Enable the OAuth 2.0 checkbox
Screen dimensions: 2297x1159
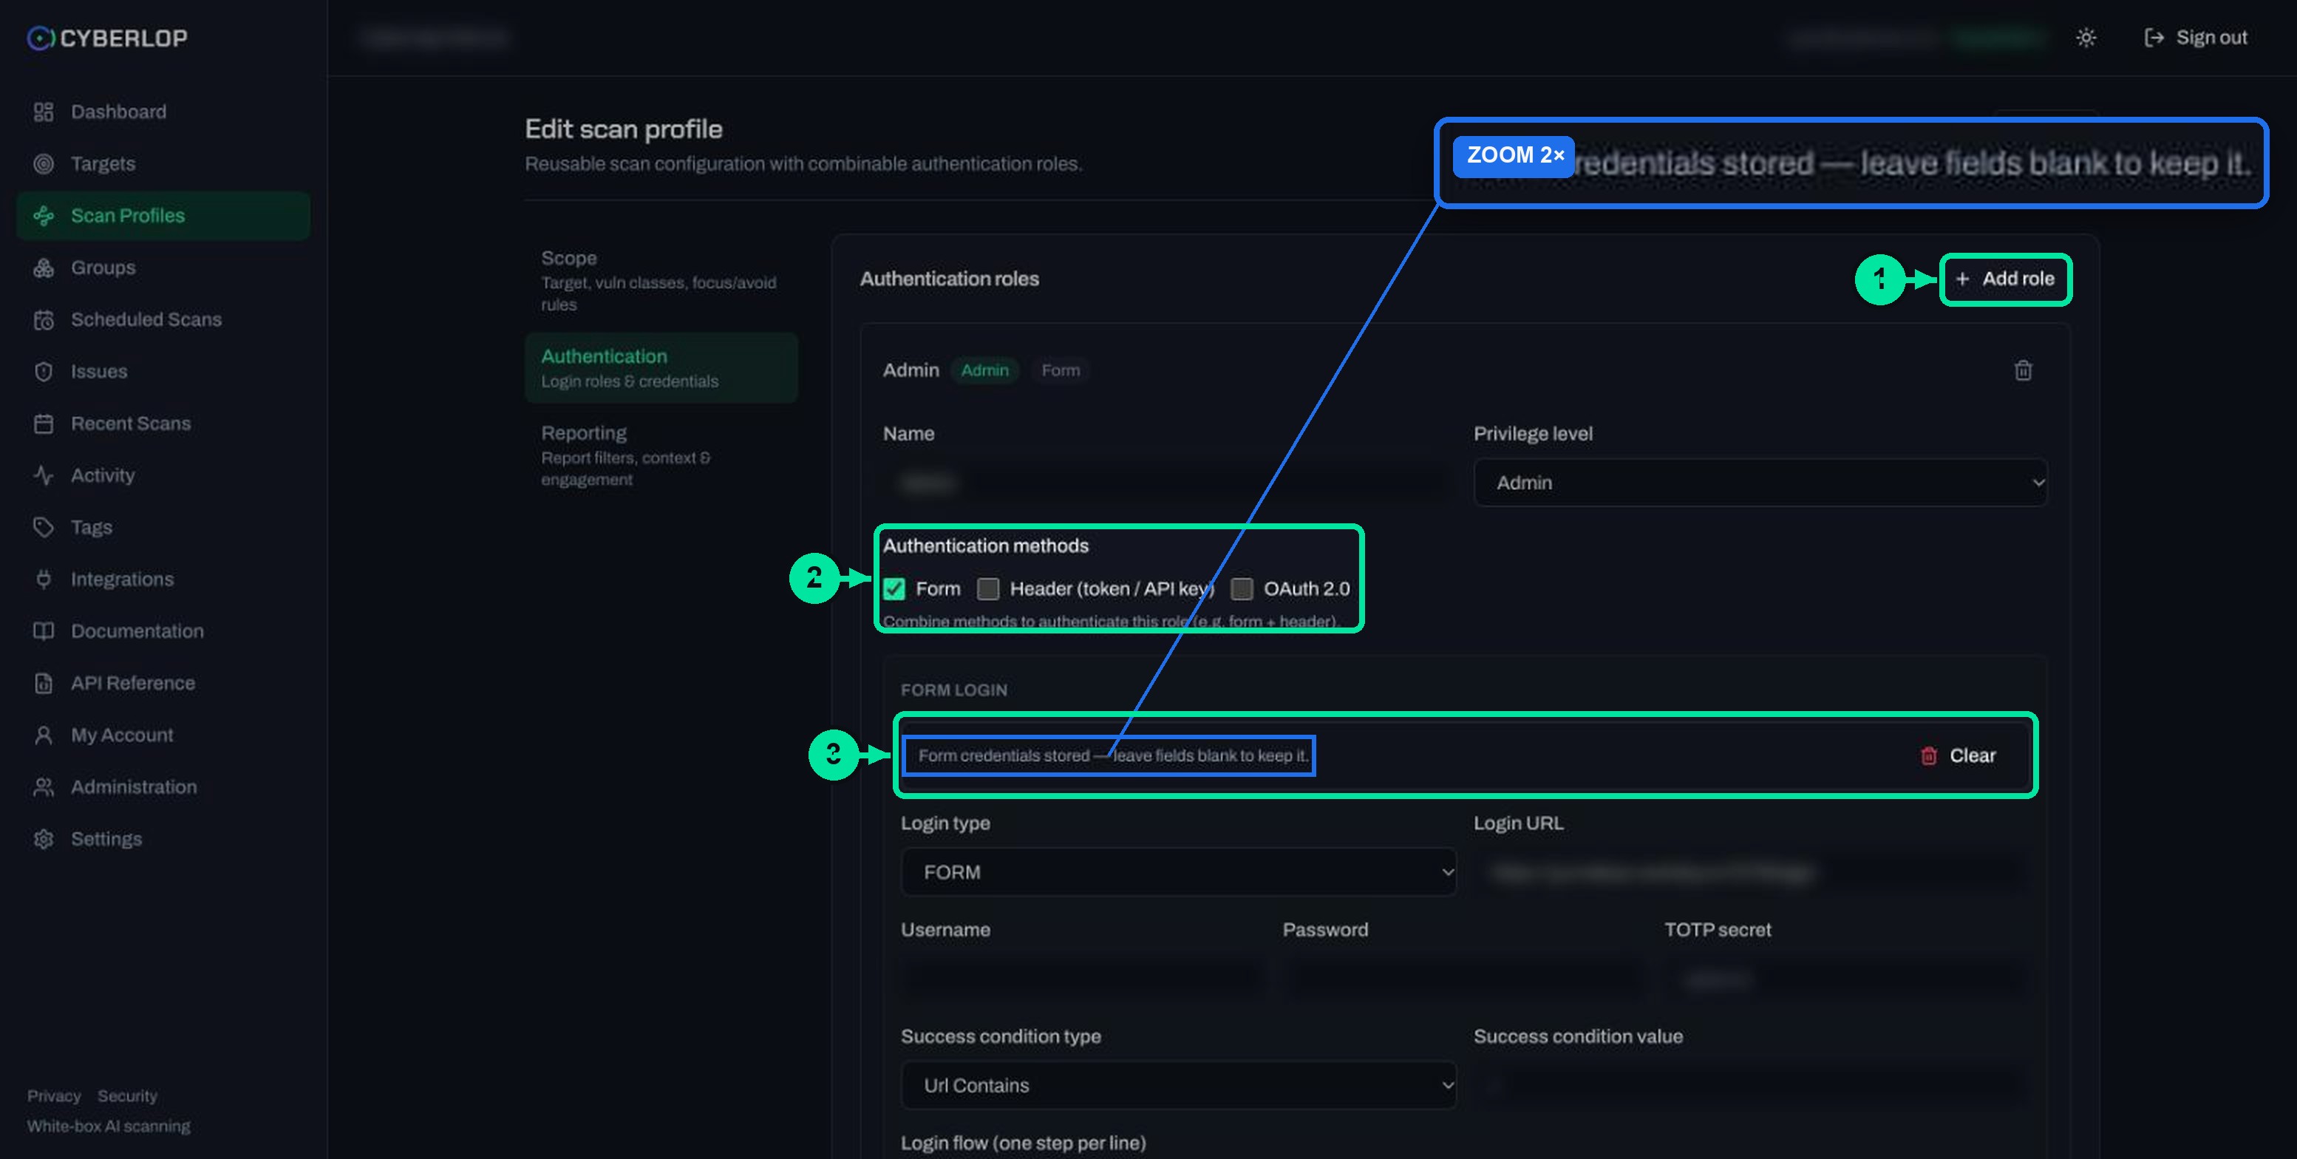pyautogui.click(x=1241, y=588)
